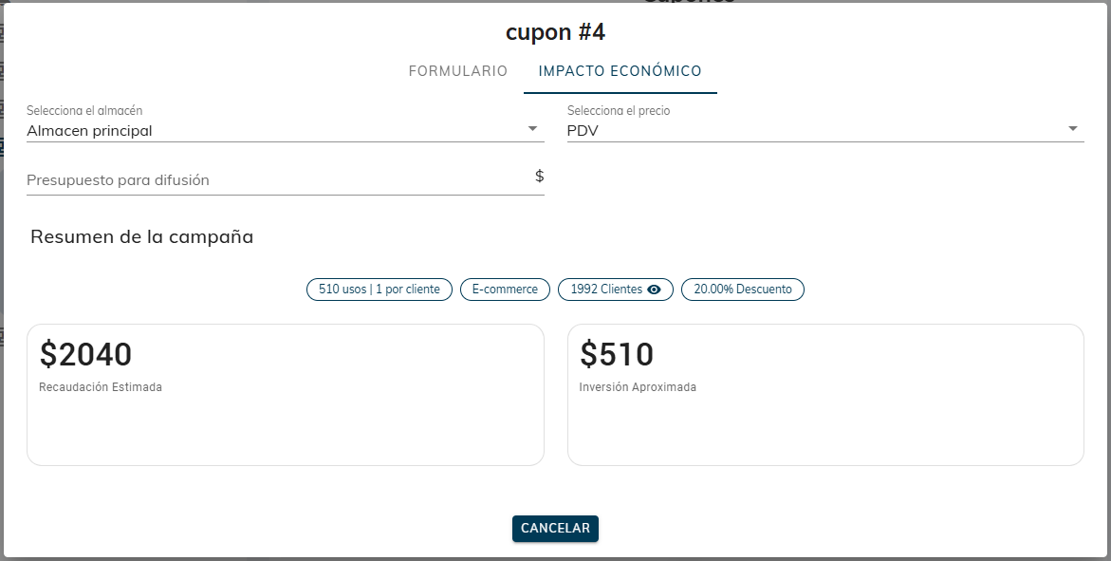Expand the precio dropdown arrow
Image resolution: width=1111 pixels, height=561 pixels.
tap(1072, 129)
